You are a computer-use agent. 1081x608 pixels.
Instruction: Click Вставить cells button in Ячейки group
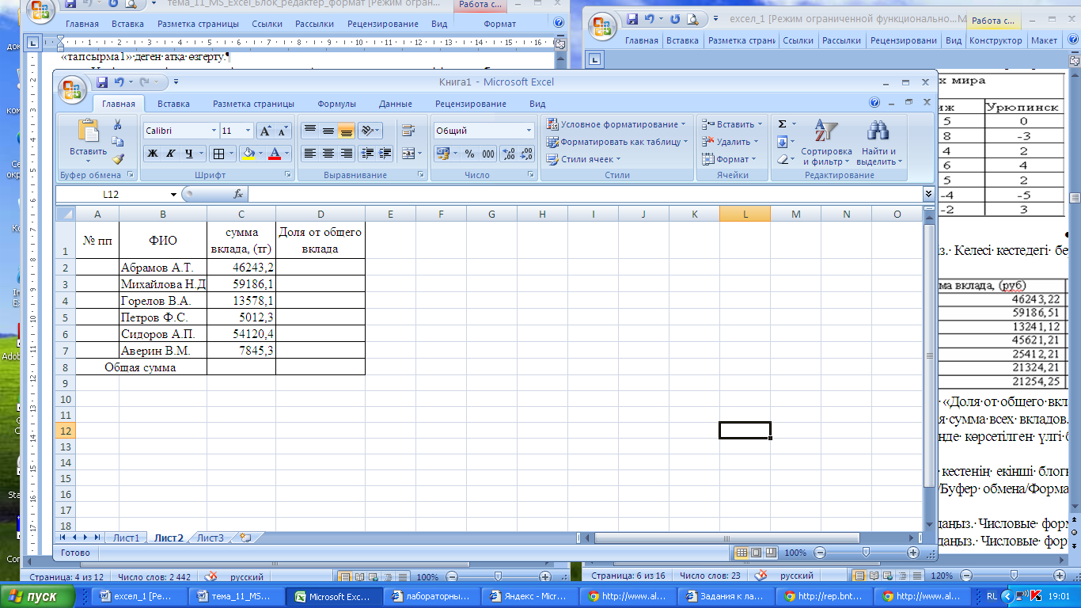[x=733, y=124]
